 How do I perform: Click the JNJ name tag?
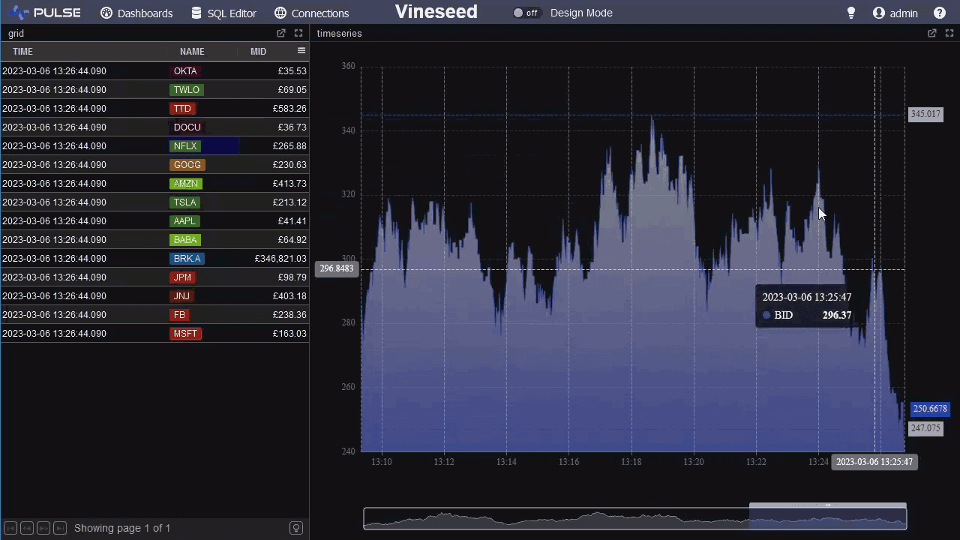point(181,296)
